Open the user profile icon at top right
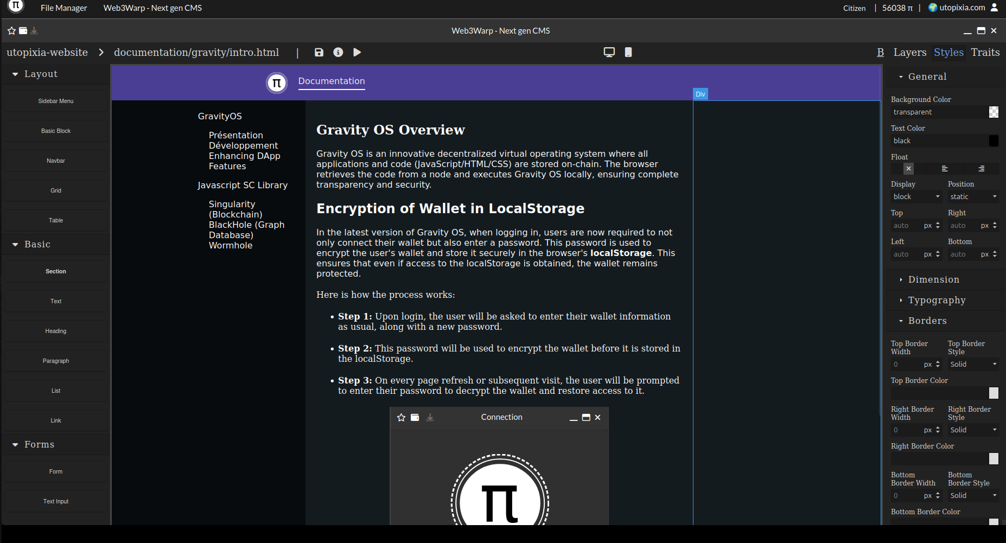Viewport: 1006px width, 543px height. coord(994,8)
